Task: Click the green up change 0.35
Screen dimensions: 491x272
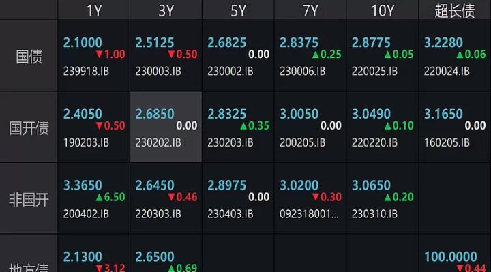Action: [254, 126]
